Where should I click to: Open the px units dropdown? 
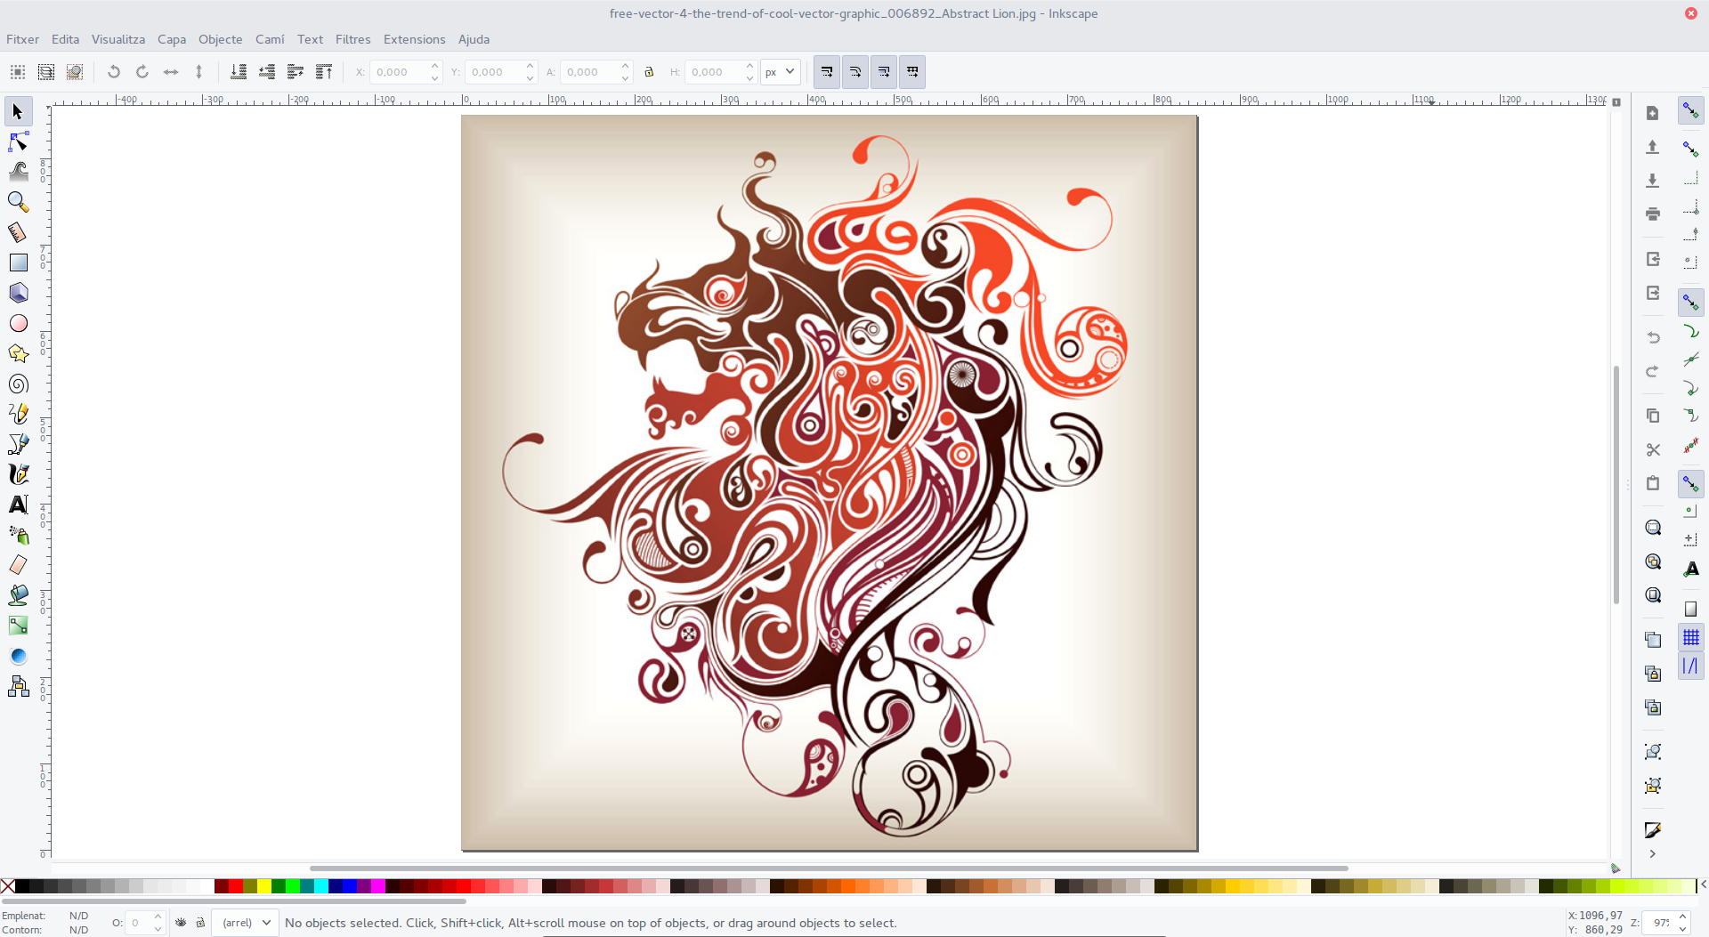(x=781, y=72)
